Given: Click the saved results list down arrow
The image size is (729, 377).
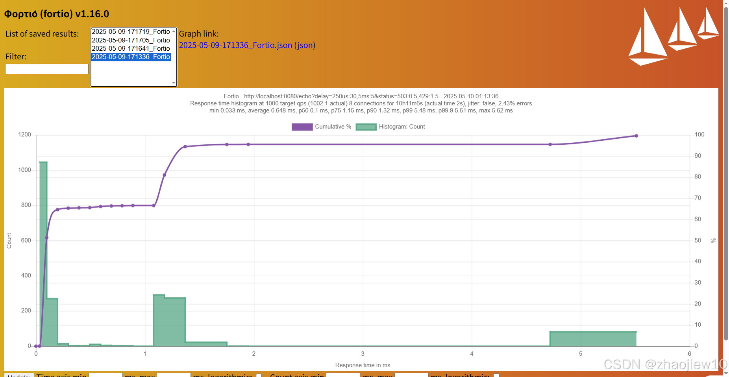Looking at the screenshot, I should coord(174,83).
